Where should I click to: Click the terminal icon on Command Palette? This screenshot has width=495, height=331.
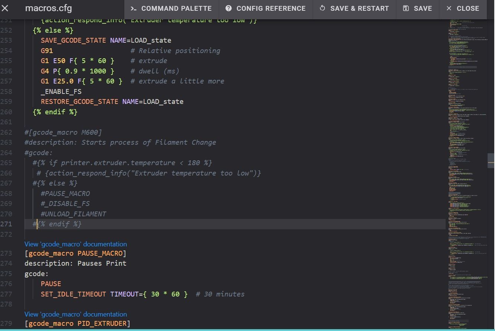(x=134, y=8)
